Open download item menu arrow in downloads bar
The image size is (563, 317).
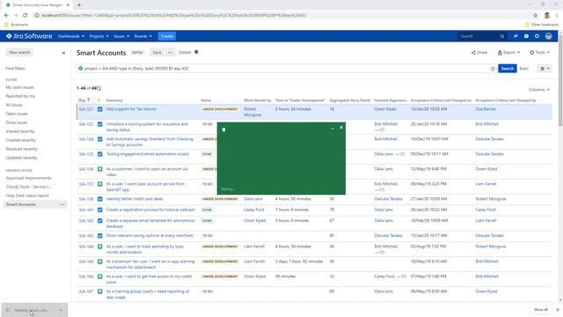tap(61, 310)
